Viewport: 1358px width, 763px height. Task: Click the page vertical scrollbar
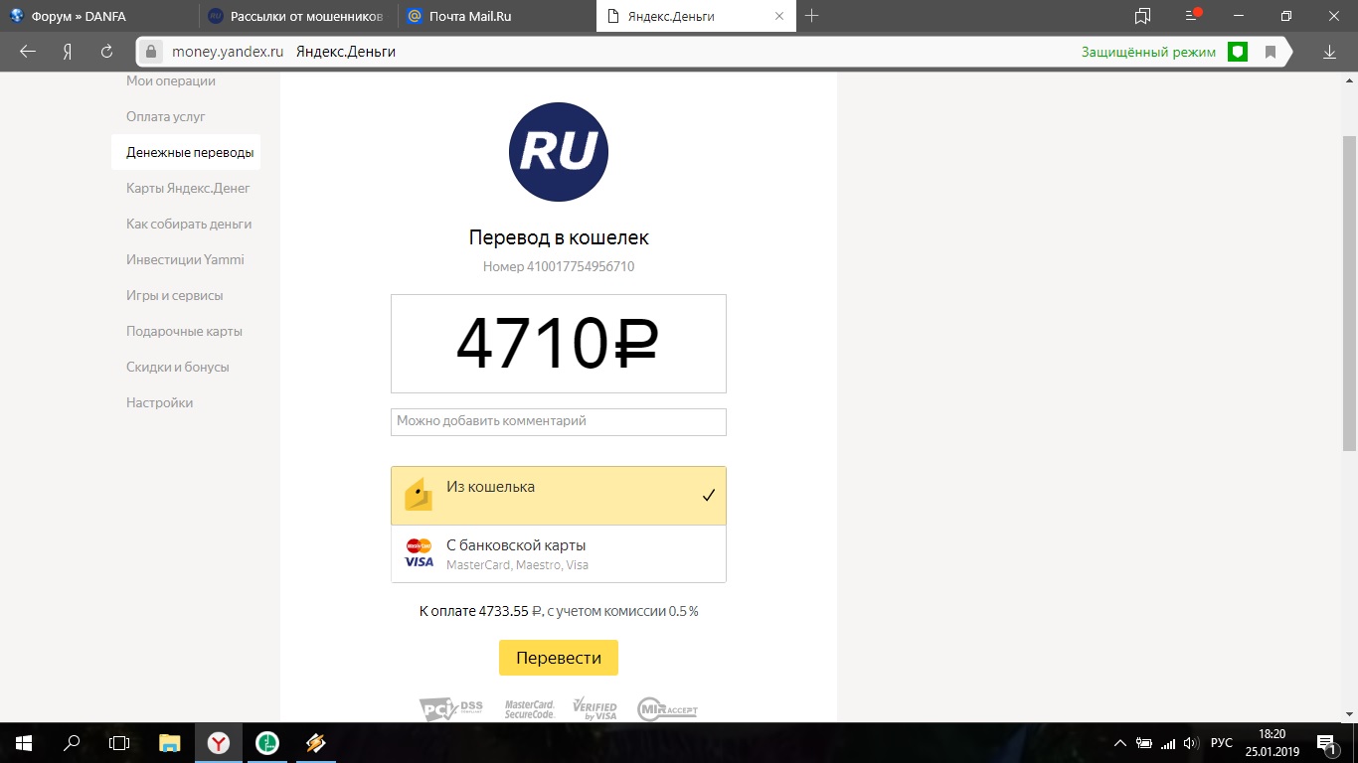(x=1349, y=298)
